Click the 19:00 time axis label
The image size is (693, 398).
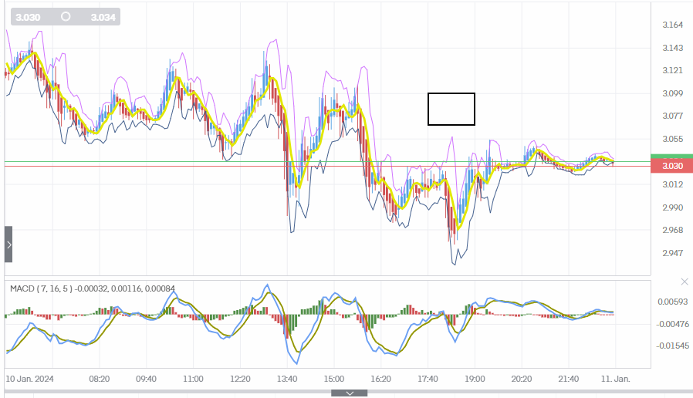point(475,379)
